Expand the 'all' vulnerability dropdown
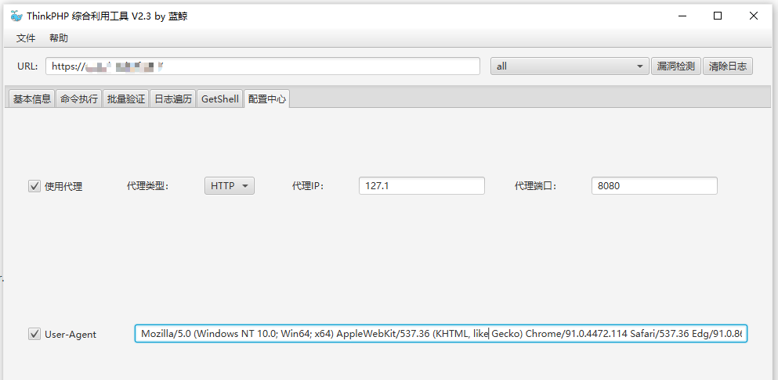This screenshot has height=380, width=778. coord(570,66)
